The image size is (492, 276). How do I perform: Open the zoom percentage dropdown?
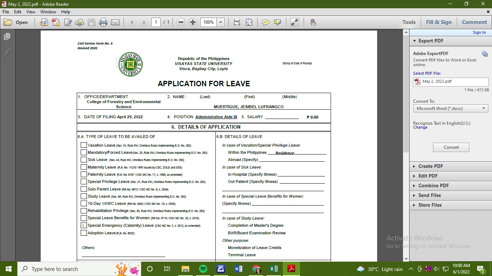[x=221, y=22]
